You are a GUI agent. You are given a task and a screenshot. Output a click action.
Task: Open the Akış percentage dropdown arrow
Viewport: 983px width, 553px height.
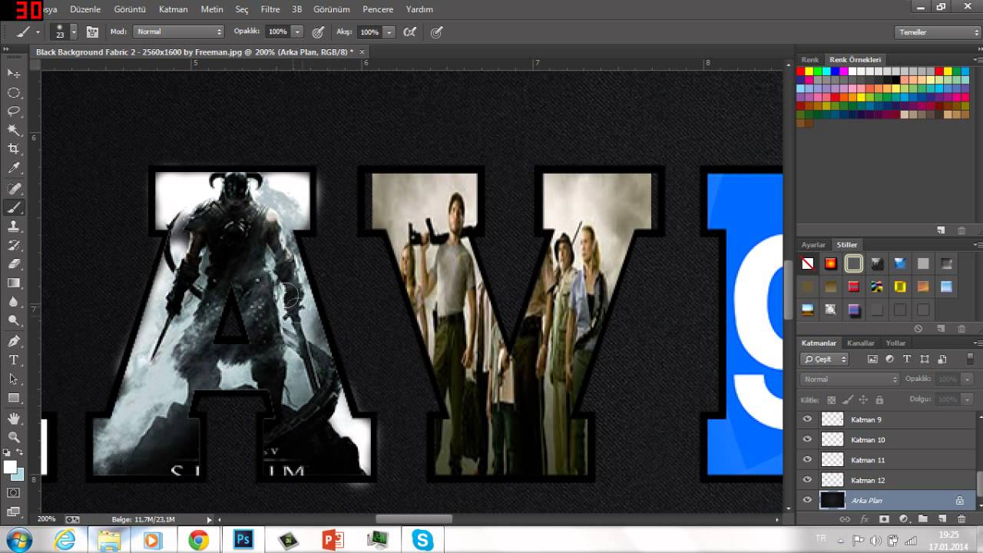[x=389, y=32]
